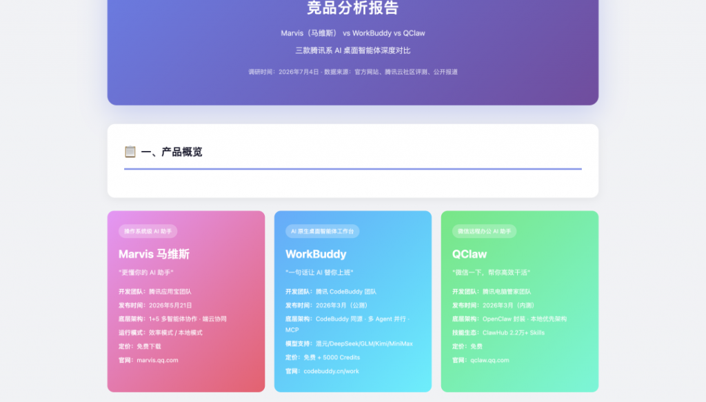Screen dimensions: 706x402
Task: Click 定价: 免费 in QClaw card
Action: [467, 347]
